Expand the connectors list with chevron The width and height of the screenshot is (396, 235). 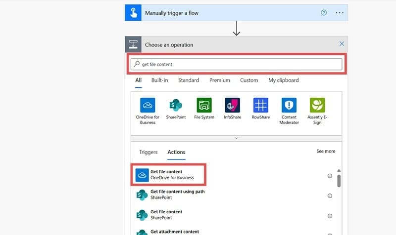pos(237,138)
